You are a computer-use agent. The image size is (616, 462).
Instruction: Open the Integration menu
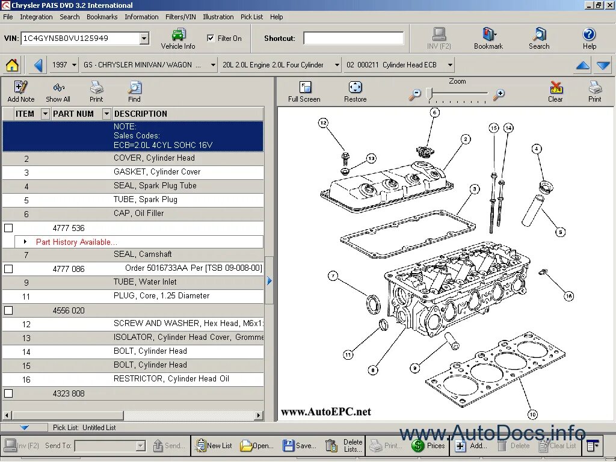36,17
